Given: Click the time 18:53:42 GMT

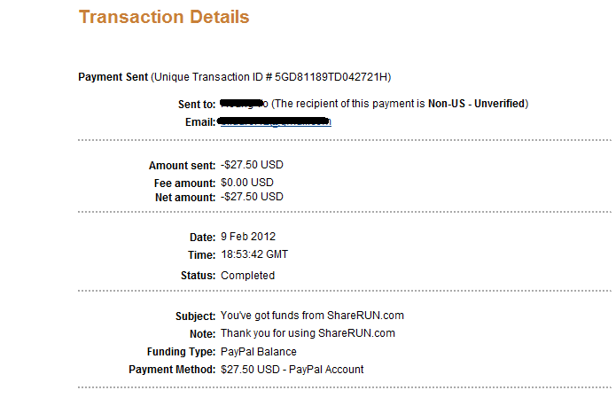Looking at the screenshot, I should (x=253, y=254).
